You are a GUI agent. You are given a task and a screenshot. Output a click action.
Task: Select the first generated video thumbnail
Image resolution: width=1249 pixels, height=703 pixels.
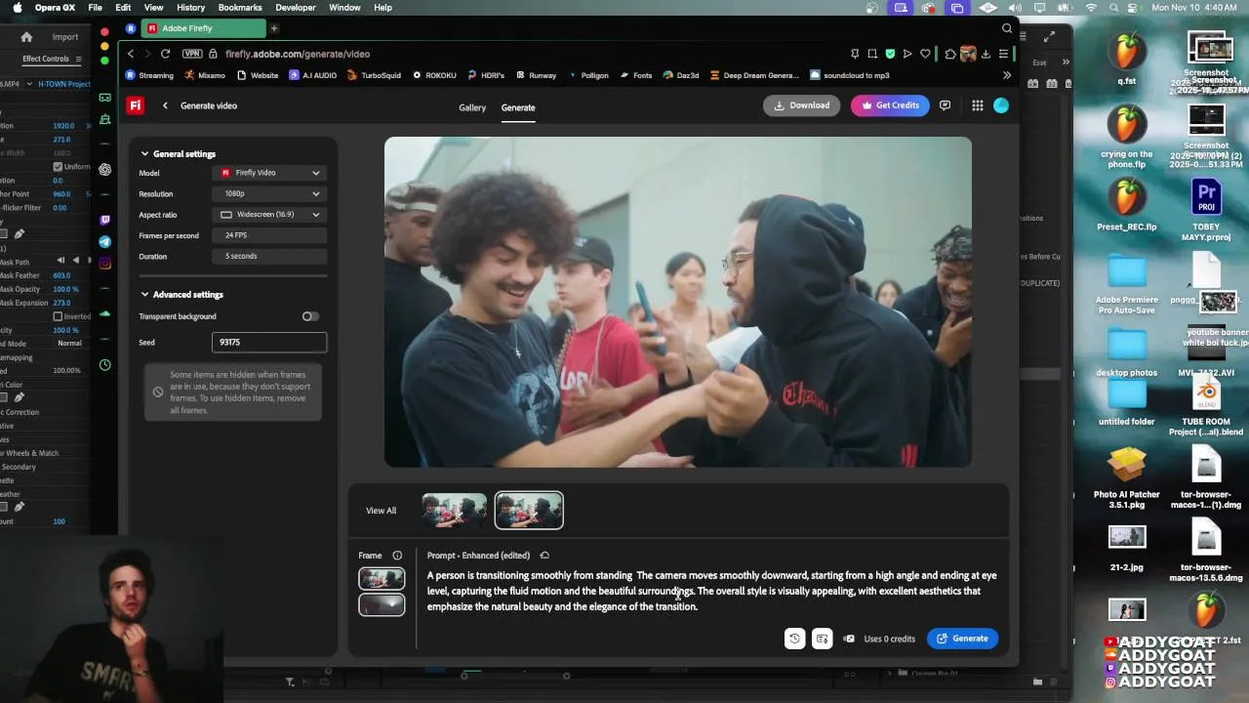(454, 511)
